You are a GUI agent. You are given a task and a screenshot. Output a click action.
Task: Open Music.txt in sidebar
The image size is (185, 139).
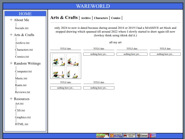point(21,78)
